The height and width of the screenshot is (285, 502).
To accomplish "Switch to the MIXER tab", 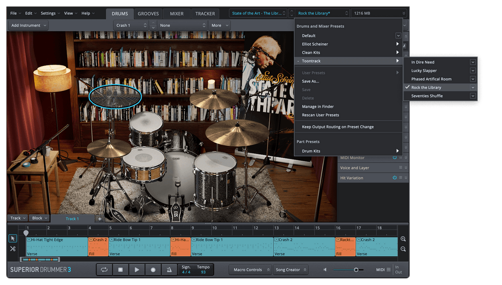I will tap(176, 14).
